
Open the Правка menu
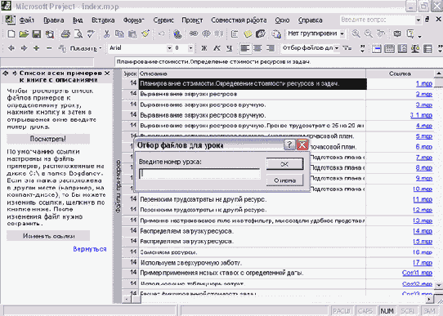pos(54,20)
